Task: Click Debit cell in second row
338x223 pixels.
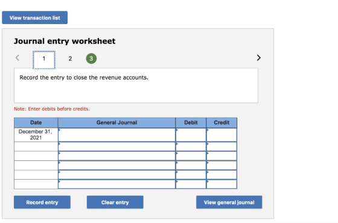Action: coord(191,146)
